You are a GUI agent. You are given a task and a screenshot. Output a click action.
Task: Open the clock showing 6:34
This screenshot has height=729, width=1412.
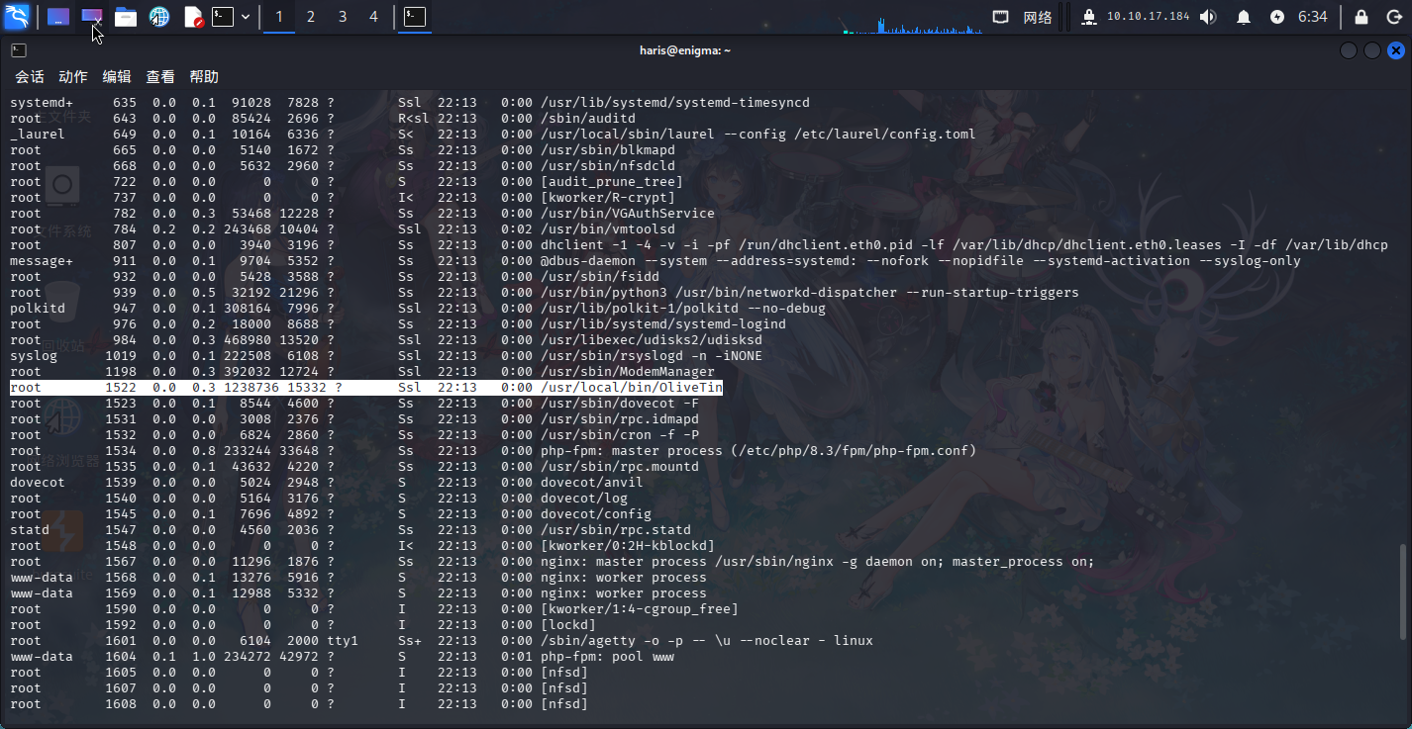point(1312,17)
